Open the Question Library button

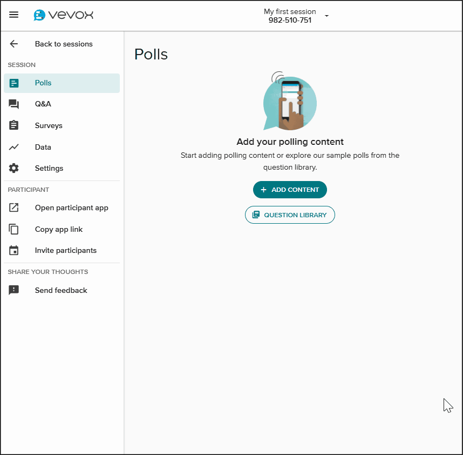[x=290, y=215]
